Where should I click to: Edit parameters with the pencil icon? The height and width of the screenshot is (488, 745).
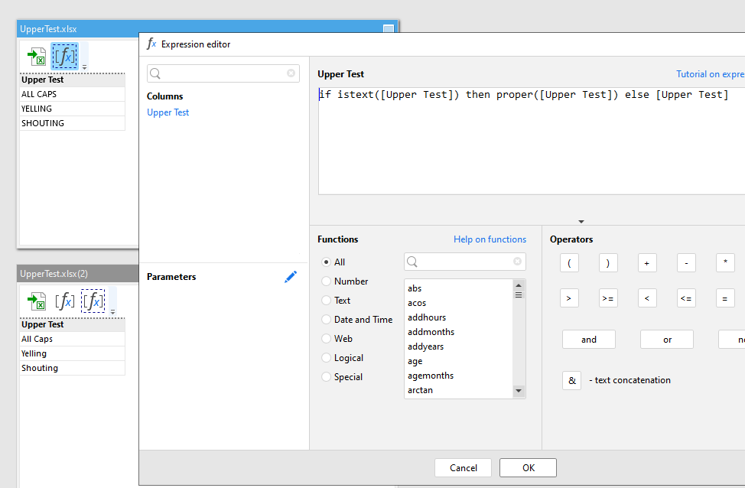coord(291,277)
